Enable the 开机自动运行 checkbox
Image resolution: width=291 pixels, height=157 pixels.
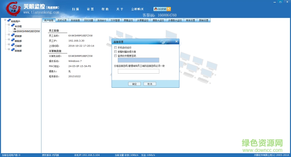(115, 47)
